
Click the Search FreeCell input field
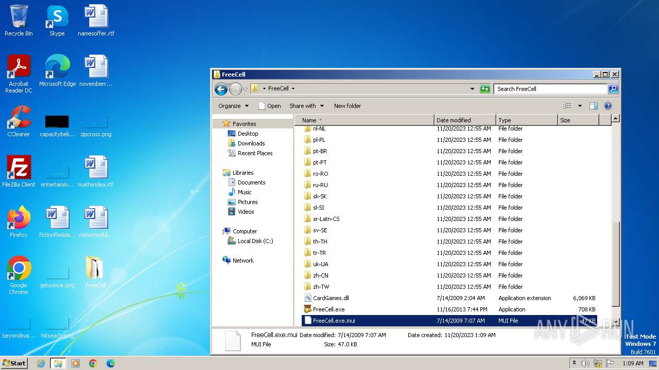tap(550, 89)
